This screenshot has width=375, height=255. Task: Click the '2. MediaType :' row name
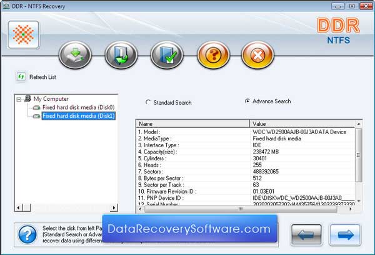tap(155, 138)
